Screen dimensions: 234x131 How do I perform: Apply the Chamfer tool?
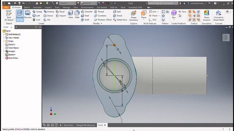(x=87, y=12)
